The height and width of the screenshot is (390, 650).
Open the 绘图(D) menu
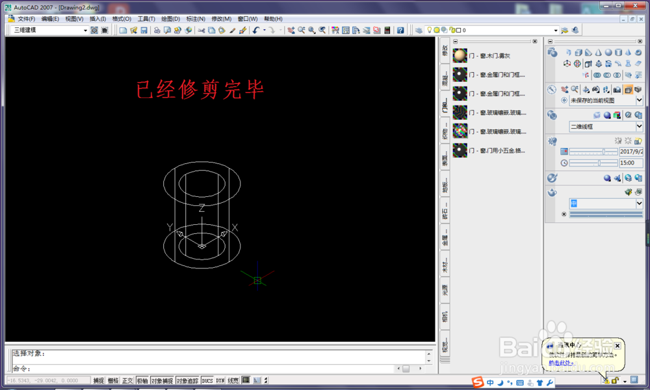tap(171, 19)
